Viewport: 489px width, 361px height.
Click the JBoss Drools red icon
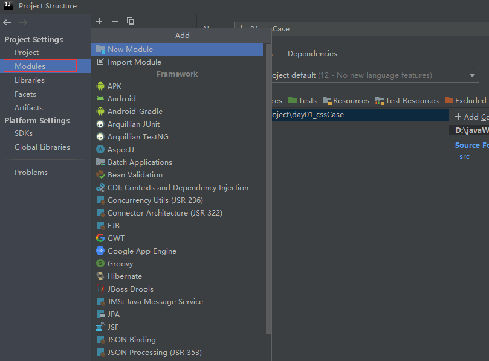tap(100, 289)
